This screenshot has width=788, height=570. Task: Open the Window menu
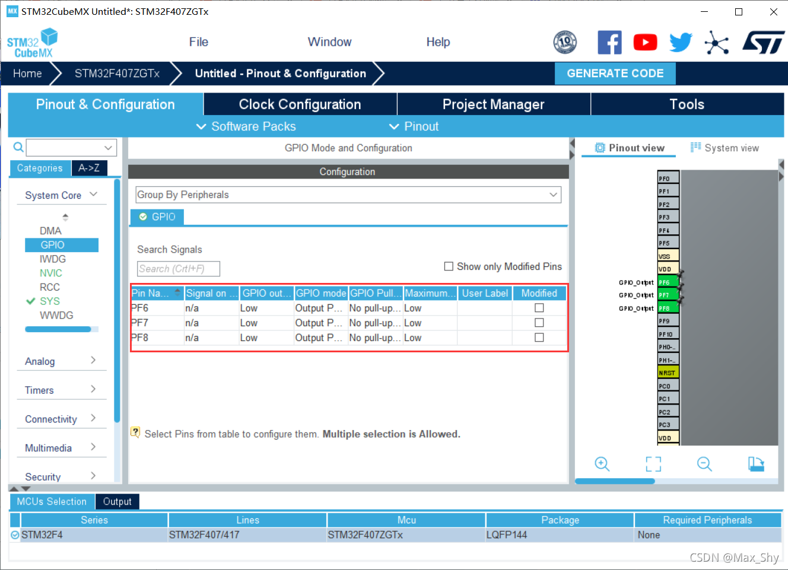coord(329,42)
